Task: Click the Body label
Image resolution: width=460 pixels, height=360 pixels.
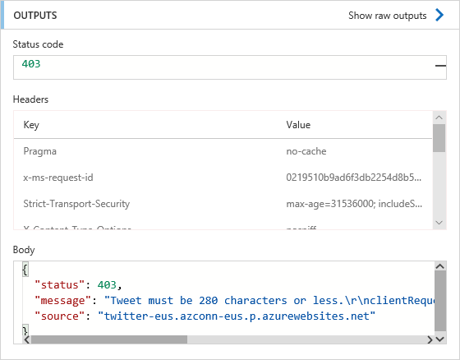Action: click(24, 250)
